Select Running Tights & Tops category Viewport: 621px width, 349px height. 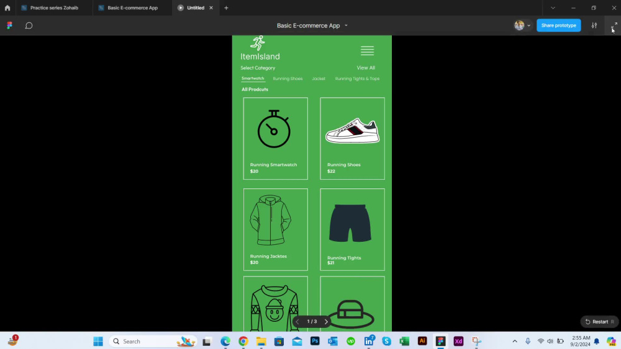tap(357, 79)
